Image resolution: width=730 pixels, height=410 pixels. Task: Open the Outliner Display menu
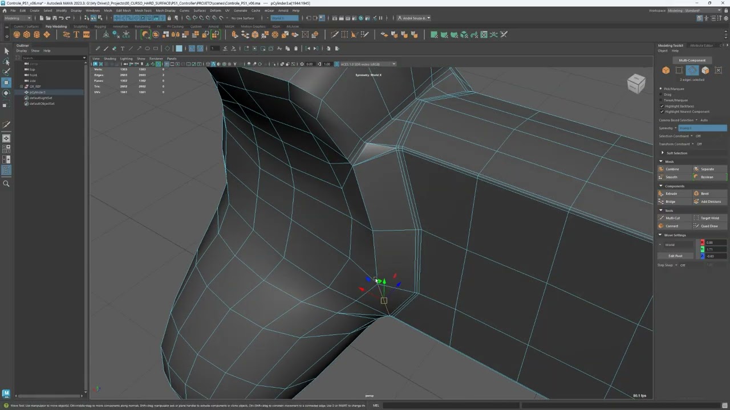[x=21, y=51]
